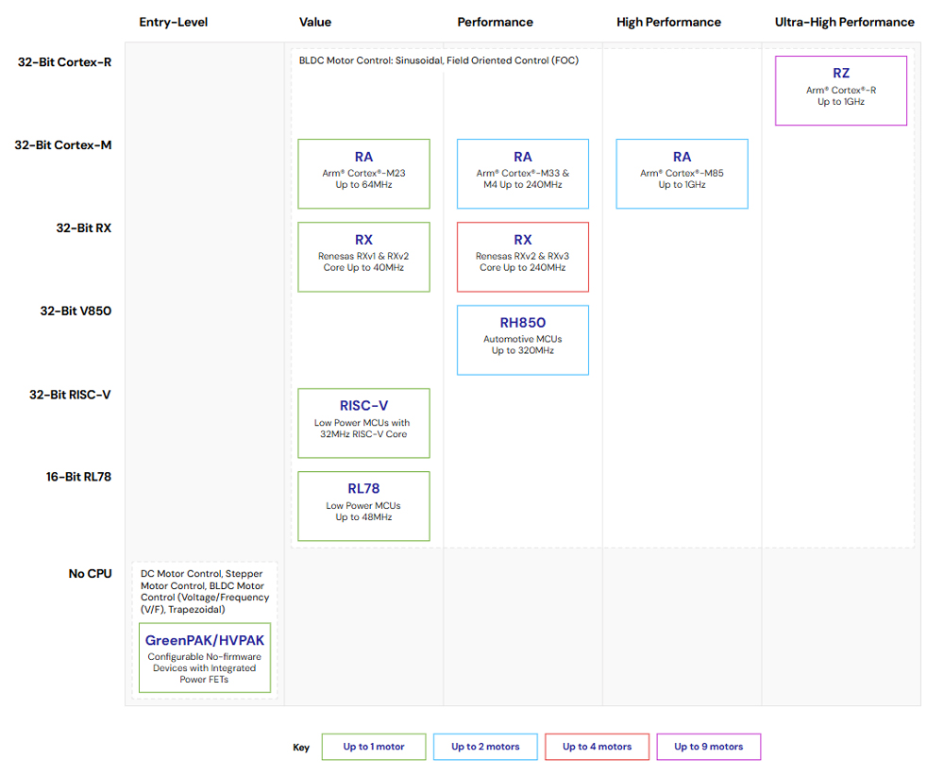This screenshot has width=944, height=776.
Task: Select the purple Up to 9 motors key
Action: 708,747
